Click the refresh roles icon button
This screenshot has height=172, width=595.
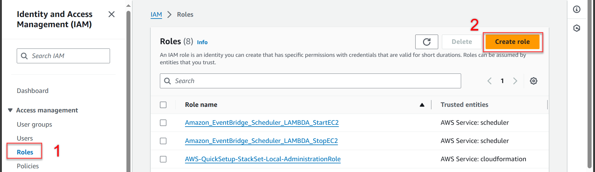pyautogui.click(x=426, y=42)
